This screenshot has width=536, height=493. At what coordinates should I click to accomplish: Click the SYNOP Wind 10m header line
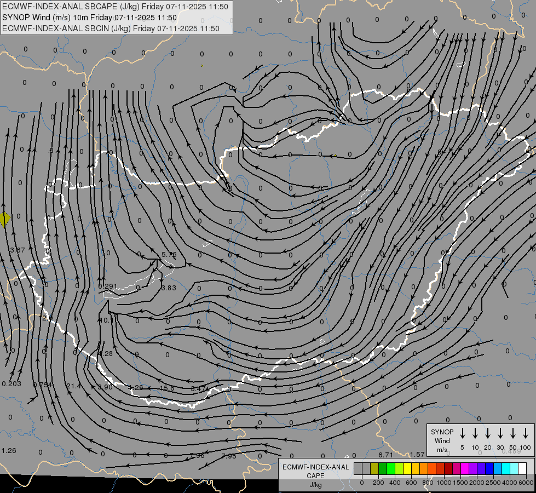point(90,18)
